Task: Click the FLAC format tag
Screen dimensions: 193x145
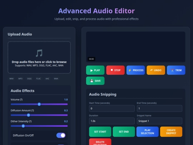Action: pos(38,79)
